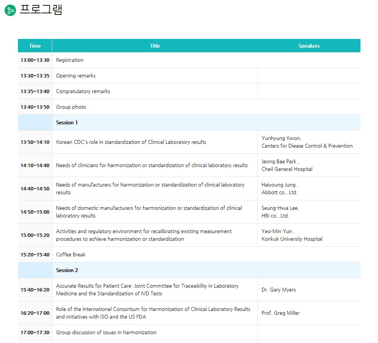Click Korean CDC's role in standardization title
Image resolution: width=378 pixels, height=343 pixels.
tap(131, 142)
